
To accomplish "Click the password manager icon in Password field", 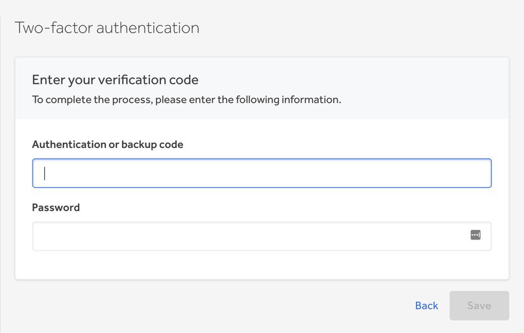I will click(475, 235).
